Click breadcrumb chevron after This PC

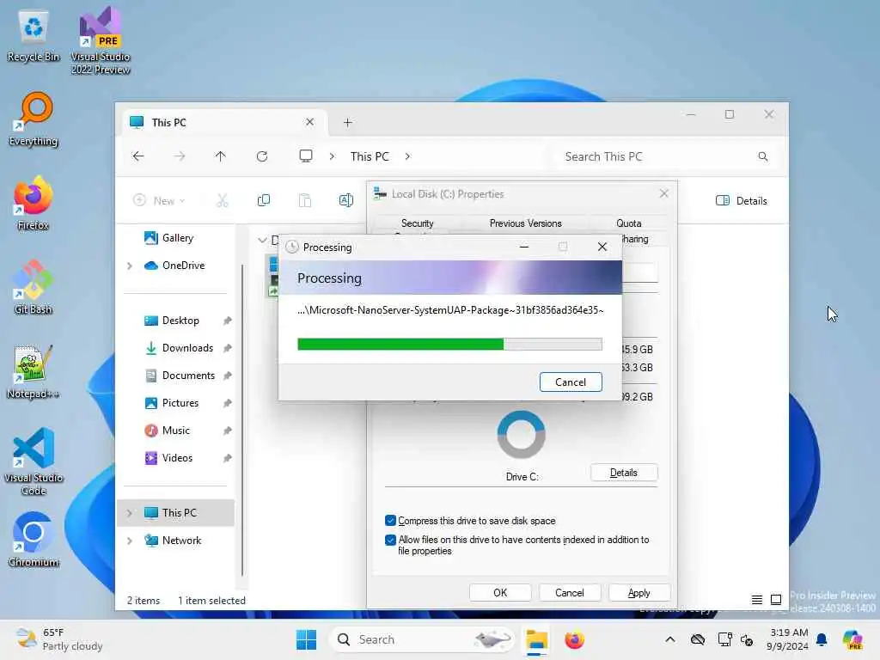click(407, 156)
